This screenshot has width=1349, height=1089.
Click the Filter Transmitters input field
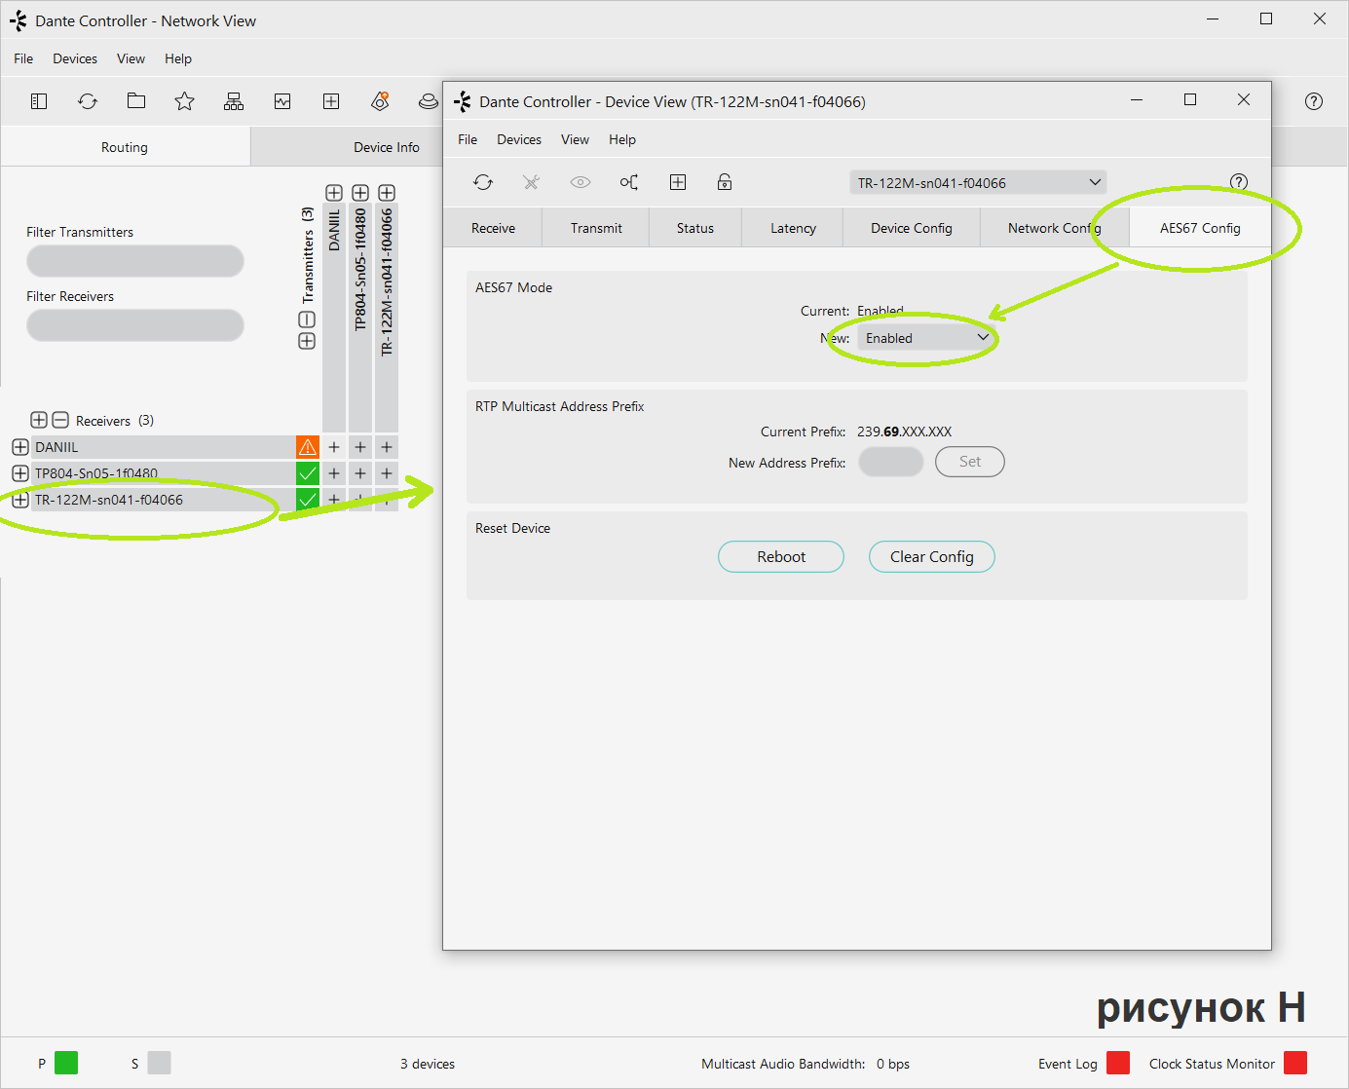(x=135, y=261)
